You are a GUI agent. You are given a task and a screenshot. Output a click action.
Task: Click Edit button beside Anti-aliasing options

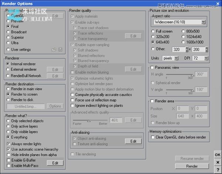click(x=133, y=141)
